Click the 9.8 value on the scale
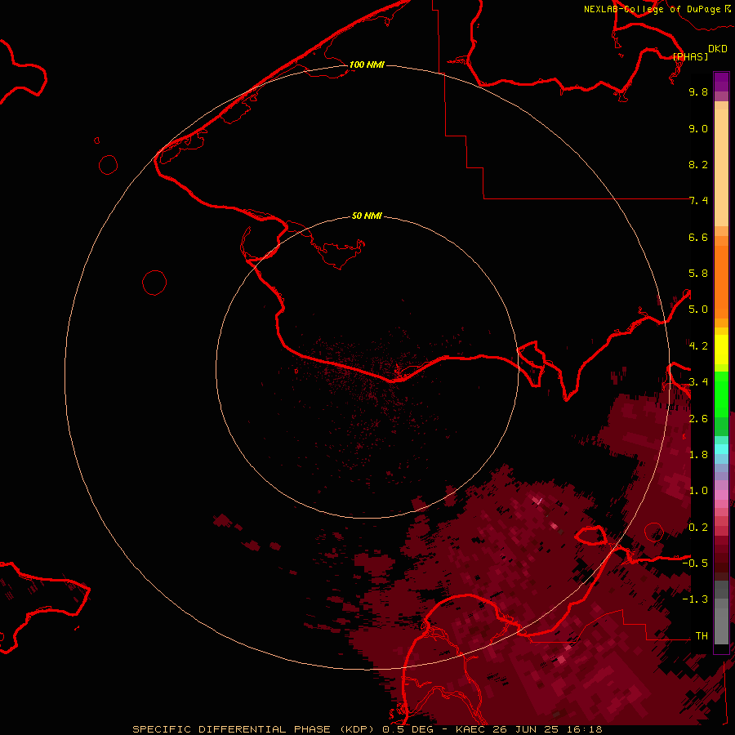Image resolution: width=735 pixels, height=735 pixels. [698, 91]
